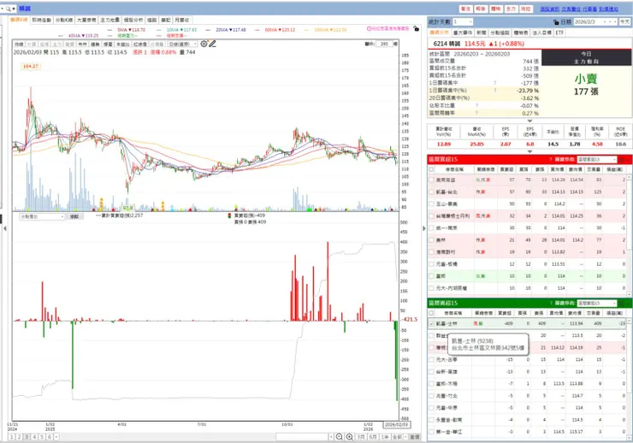Click the zoom-in magnifier icon

(x=350, y=437)
